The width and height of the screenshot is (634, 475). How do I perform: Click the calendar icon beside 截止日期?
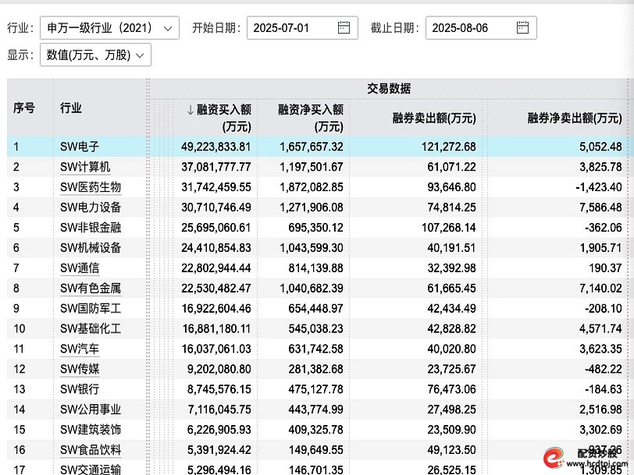(x=523, y=27)
